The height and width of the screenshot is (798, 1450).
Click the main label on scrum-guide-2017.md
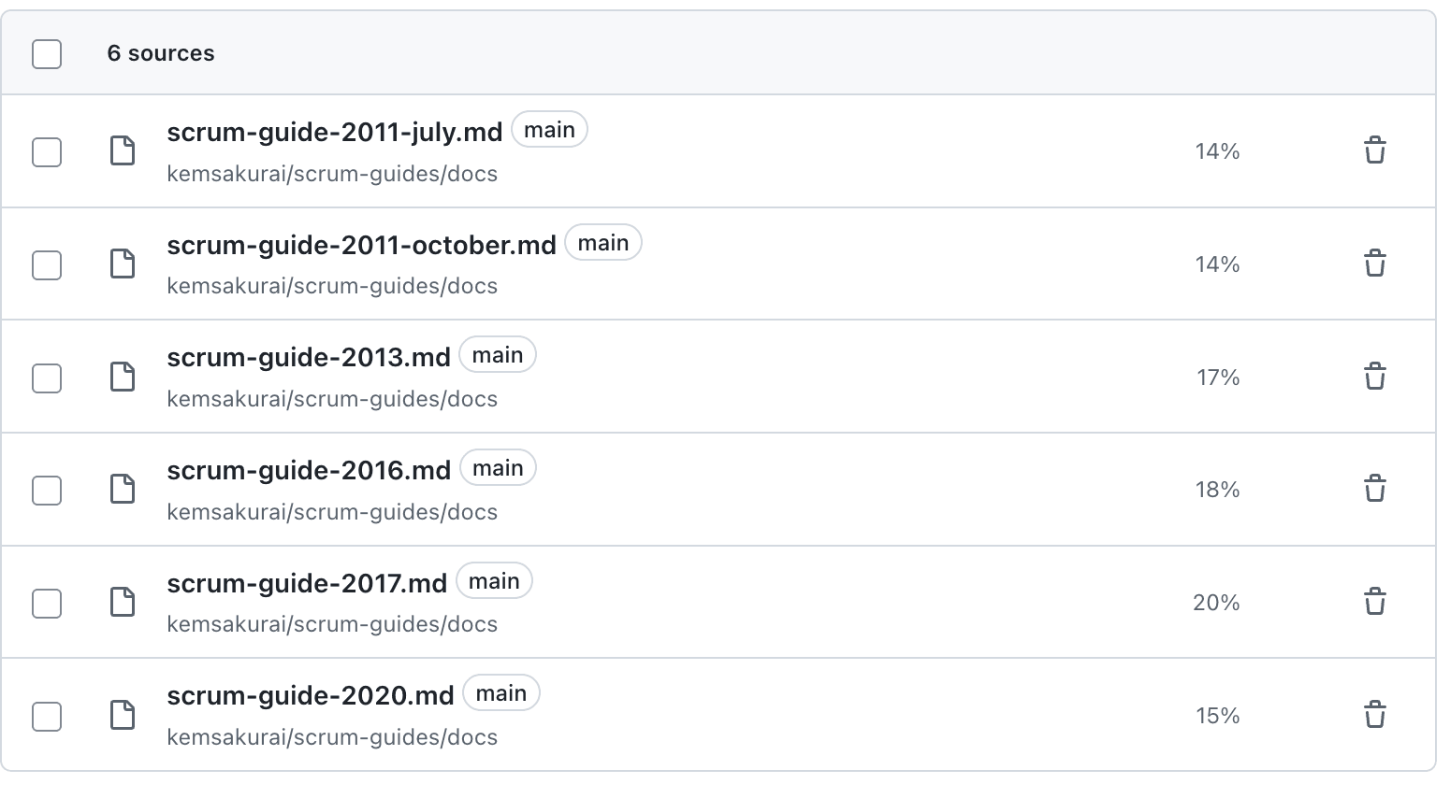[x=495, y=580]
